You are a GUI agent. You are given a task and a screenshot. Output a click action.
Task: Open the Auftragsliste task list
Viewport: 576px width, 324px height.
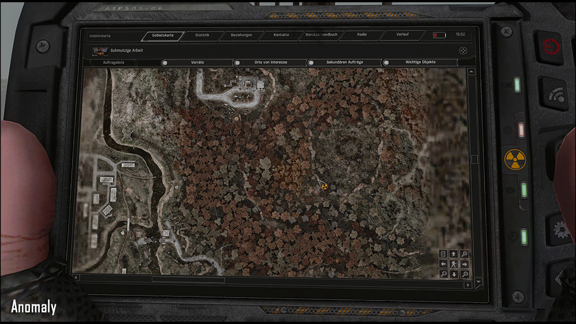(x=113, y=63)
